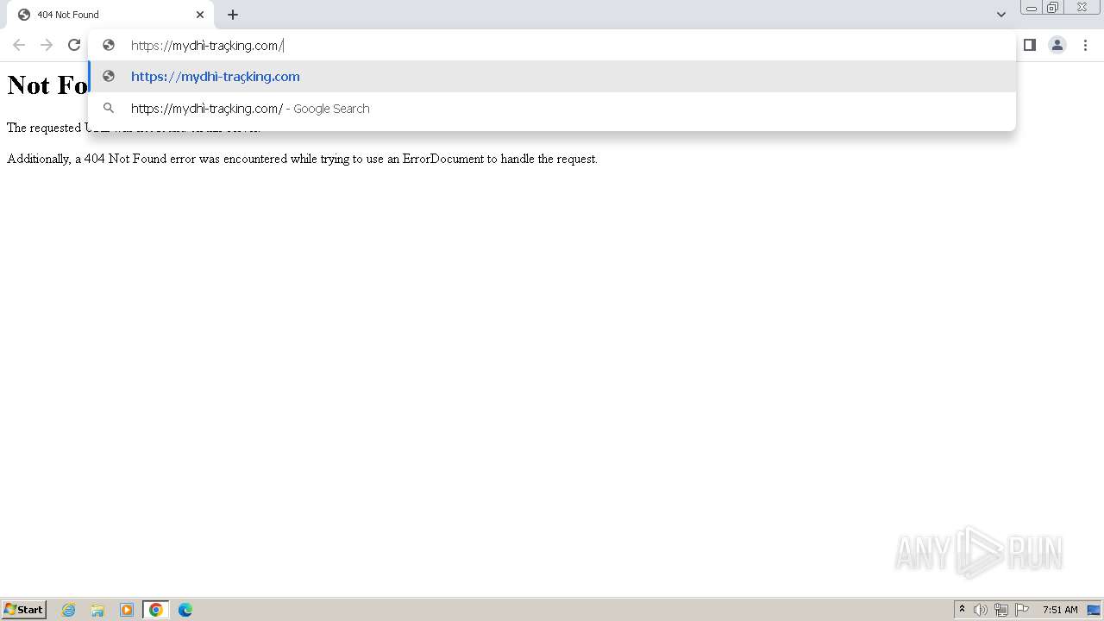The height and width of the screenshot is (621, 1104).
Task: Select the 404 Not Found tab
Action: pos(109,15)
